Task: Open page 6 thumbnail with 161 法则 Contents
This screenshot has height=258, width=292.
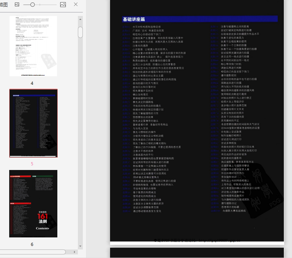Action: pyautogui.click(x=33, y=204)
